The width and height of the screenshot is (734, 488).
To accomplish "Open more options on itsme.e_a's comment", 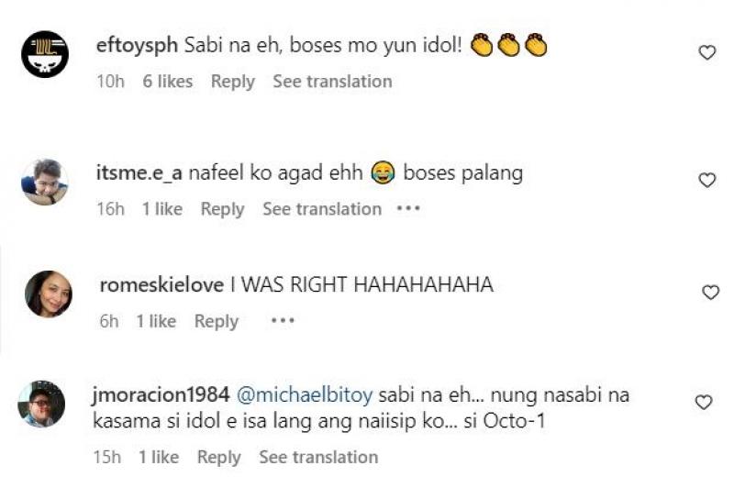I will 407,209.
